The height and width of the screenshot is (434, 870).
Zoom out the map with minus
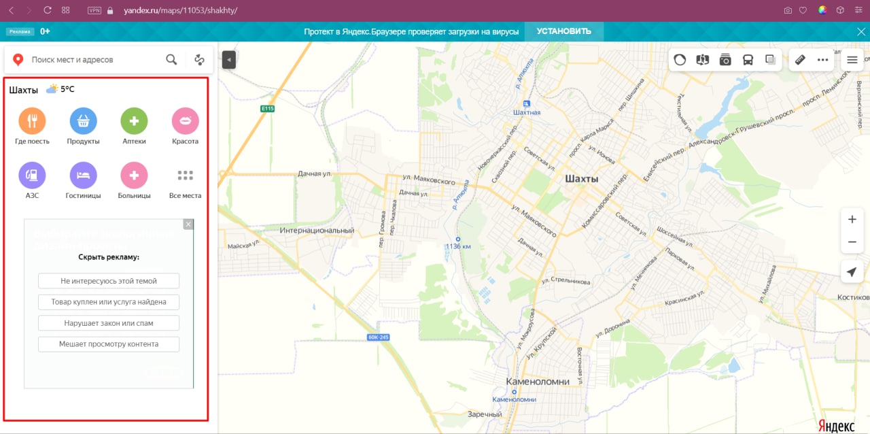pyautogui.click(x=852, y=242)
